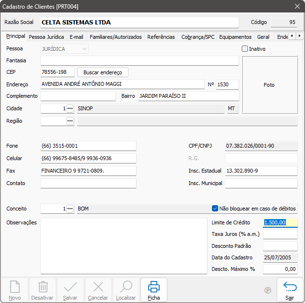The width and height of the screenshot is (305, 303).
Task: Uncheck Não bloquear em caso de débitos
Action: pos(215,209)
